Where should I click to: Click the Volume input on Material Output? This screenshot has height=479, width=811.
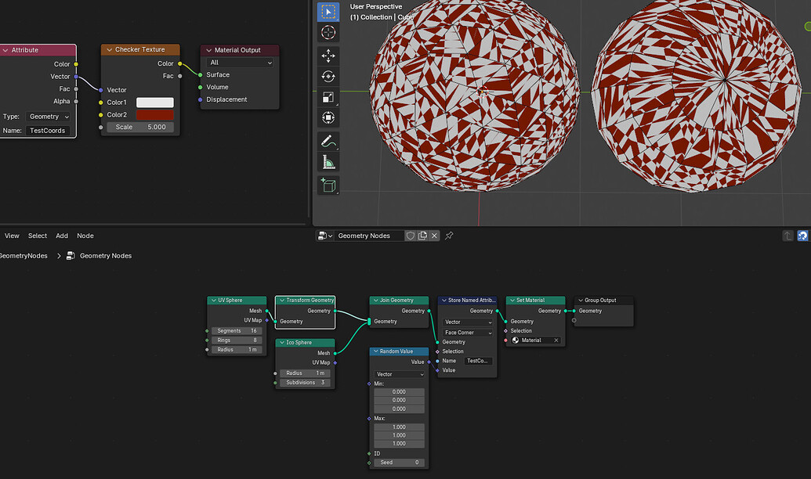[x=200, y=88]
